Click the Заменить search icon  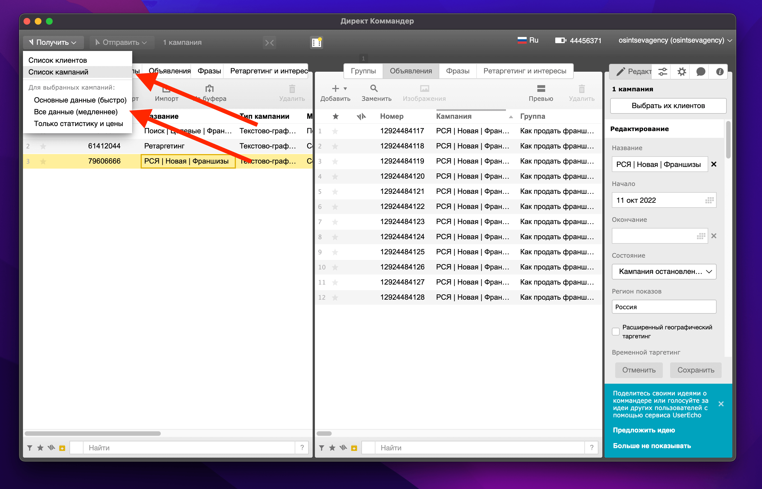(374, 88)
